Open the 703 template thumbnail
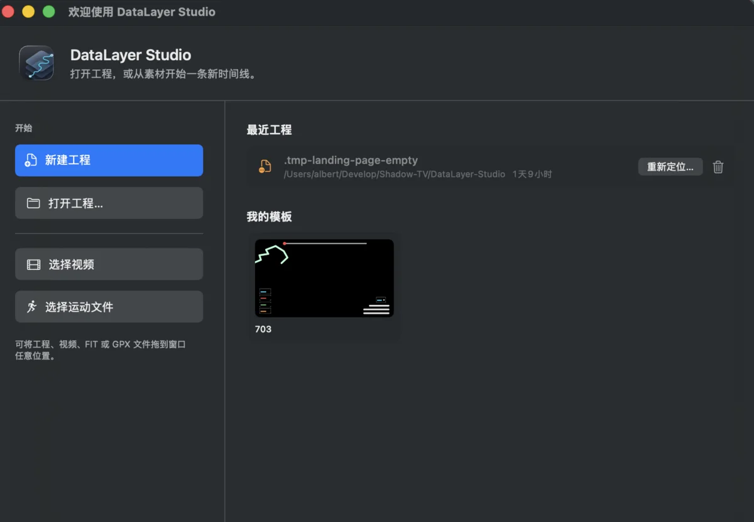 (324, 278)
